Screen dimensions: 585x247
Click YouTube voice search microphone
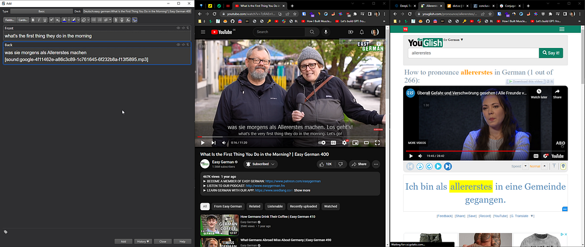point(325,32)
